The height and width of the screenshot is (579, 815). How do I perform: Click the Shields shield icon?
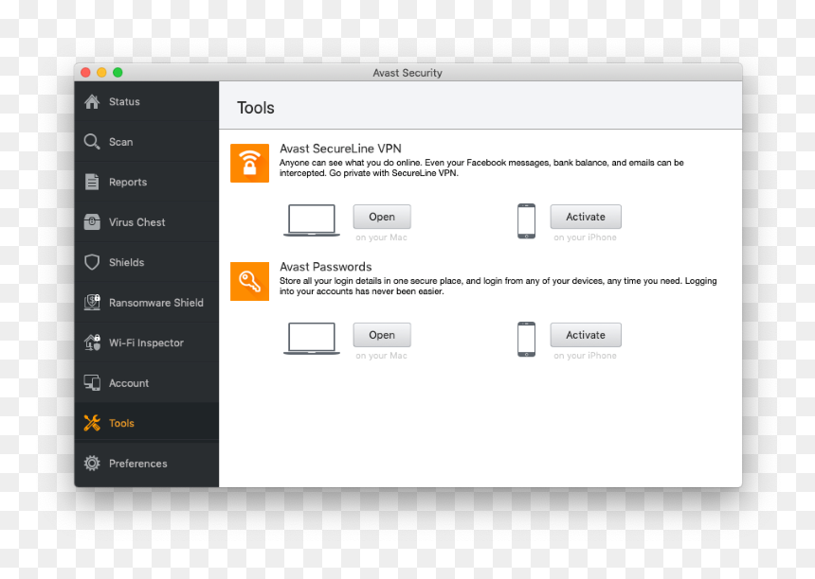[92, 262]
